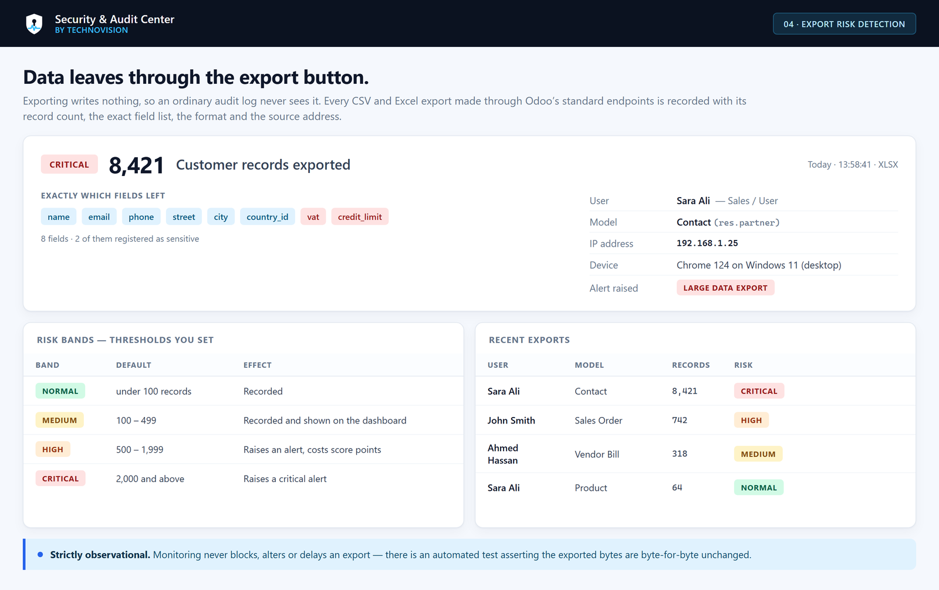This screenshot has width=939, height=590.
Task: Click the 'under 100 records' threshold
Action: point(154,391)
